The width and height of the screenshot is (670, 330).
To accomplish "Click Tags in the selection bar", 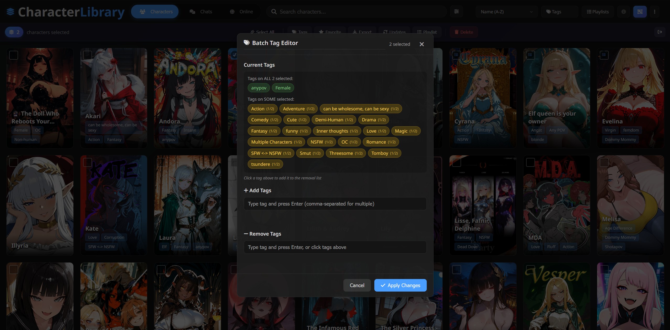I will coord(299,32).
